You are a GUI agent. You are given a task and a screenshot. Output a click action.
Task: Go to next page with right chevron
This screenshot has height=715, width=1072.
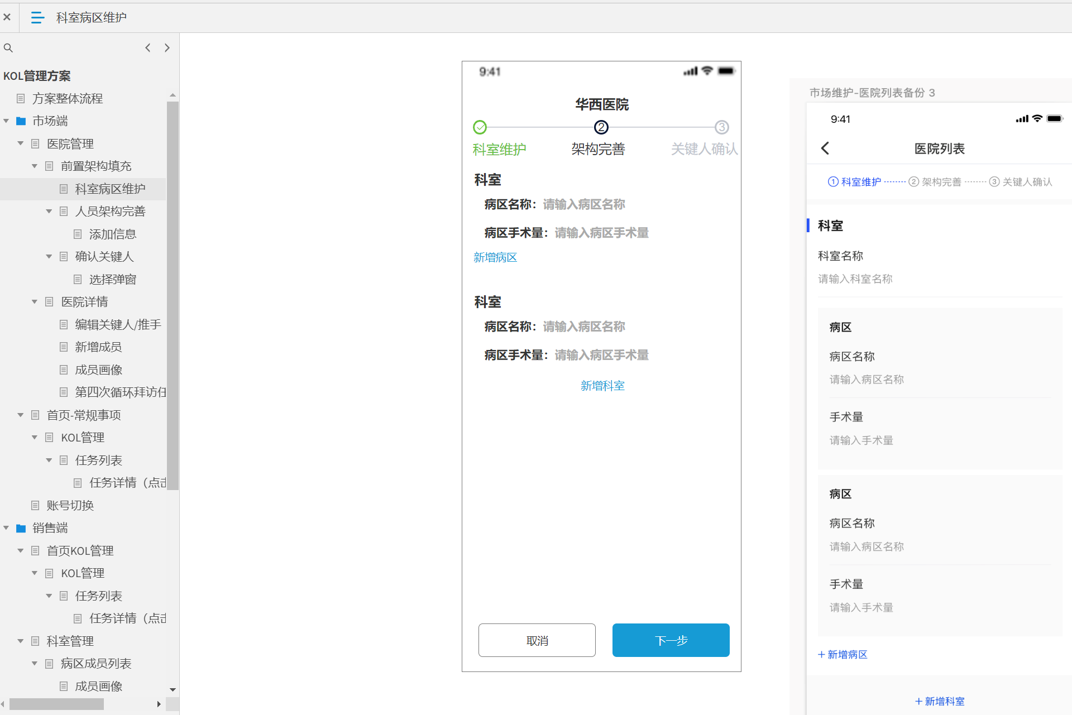point(167,48)
